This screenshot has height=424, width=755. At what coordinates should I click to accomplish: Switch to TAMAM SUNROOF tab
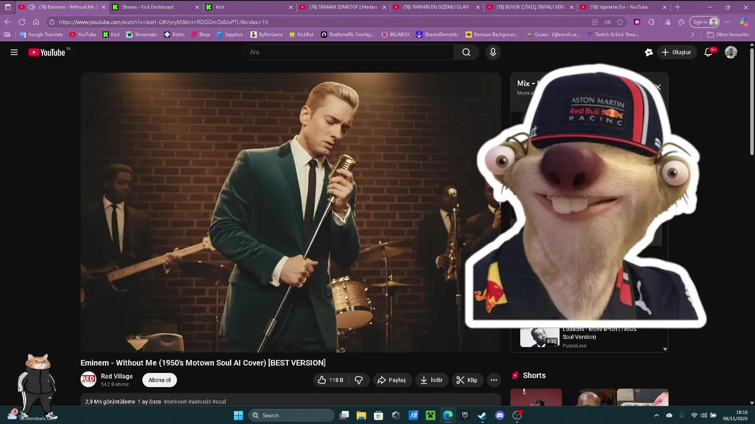tap(343, 7)
